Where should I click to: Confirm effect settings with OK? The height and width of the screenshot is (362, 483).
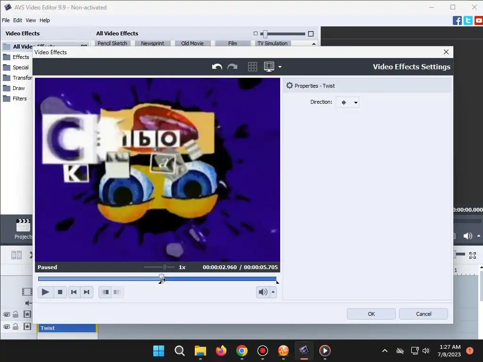pyautogui.click(x=371, y=314)
